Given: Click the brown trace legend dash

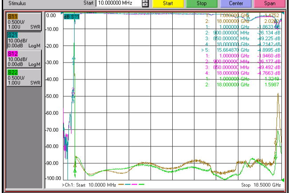Looking at the screenshot, I should click(x=121, y=184).
